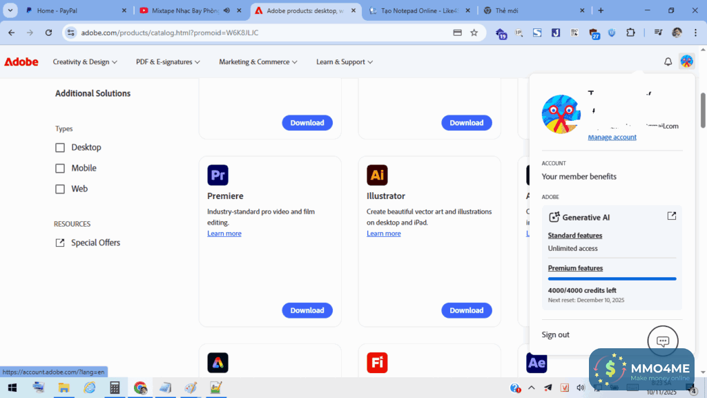Mute the YouTube tab audio icon
Image resolution: width=707 pixels, height=398 pixels.
226,10
